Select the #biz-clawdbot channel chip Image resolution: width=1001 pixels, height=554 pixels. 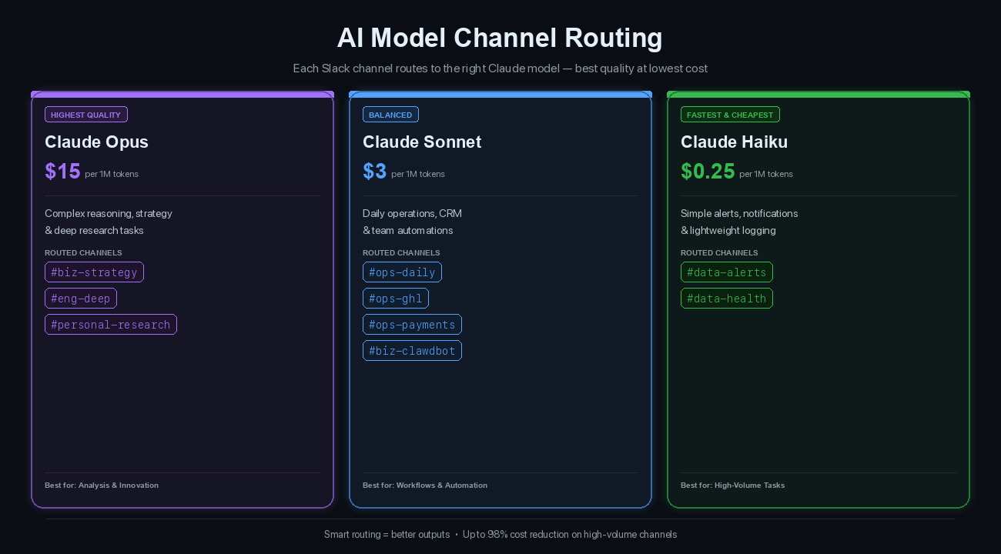coord(412,350)
